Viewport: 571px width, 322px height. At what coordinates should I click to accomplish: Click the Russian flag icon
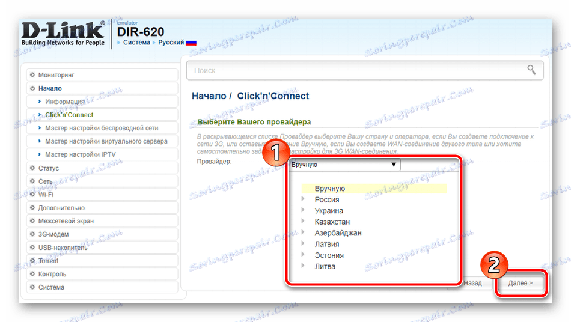191,43
